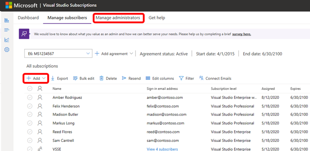
Task: Click the Bulk edit button label
Action: coord(87,78)
